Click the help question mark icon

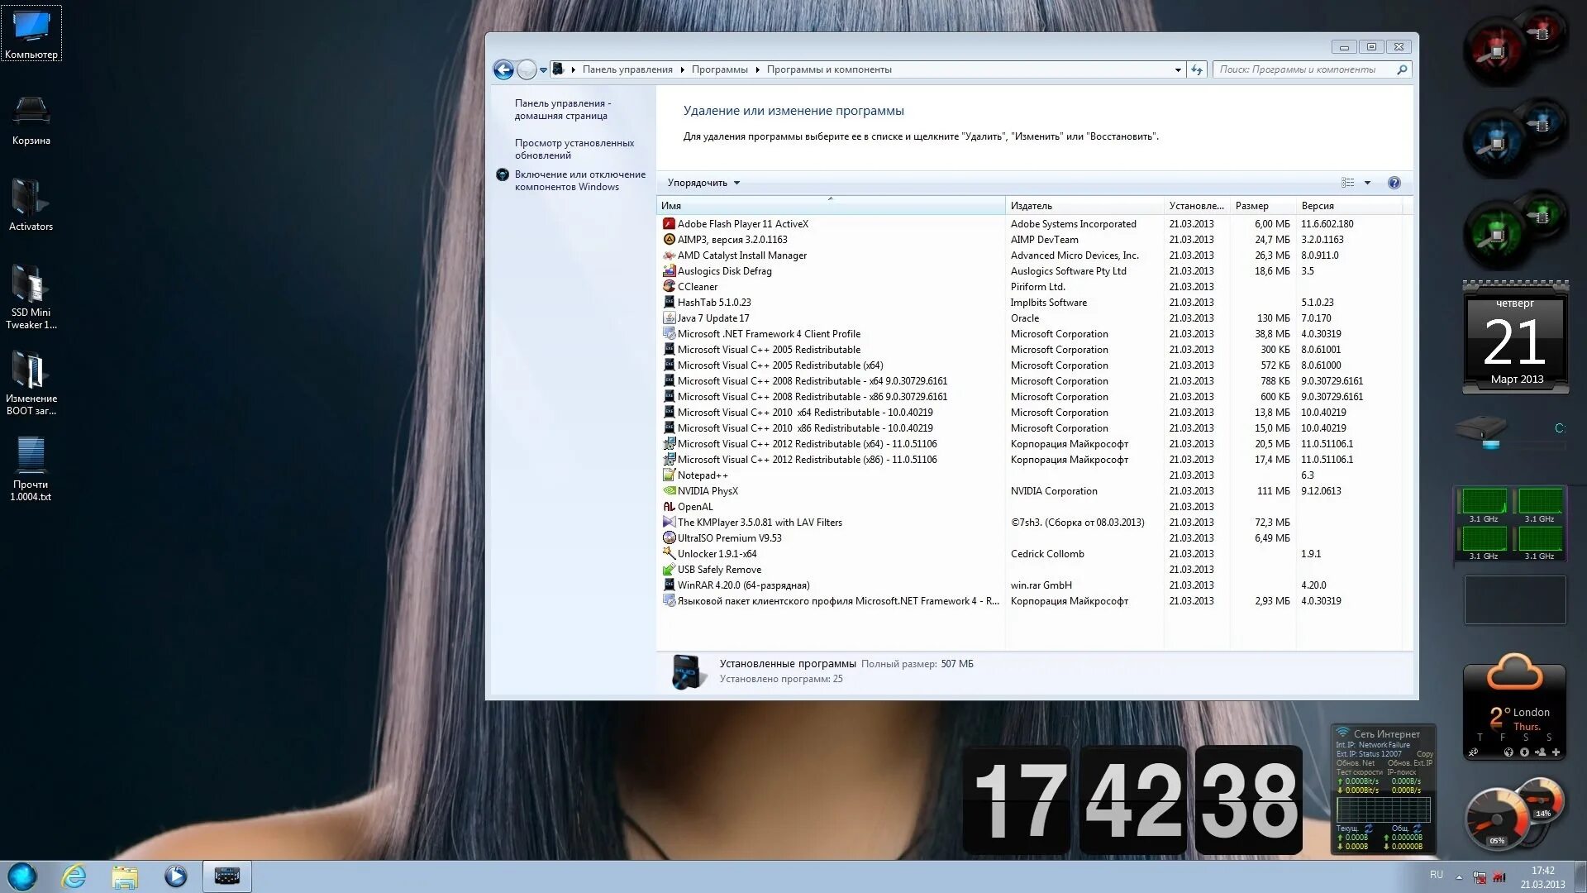1394,183
